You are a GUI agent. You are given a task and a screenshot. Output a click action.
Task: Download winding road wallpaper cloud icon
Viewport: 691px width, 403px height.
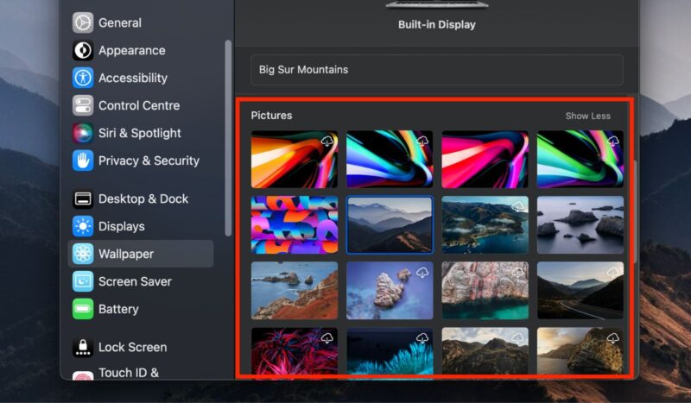tap(612, 273)
